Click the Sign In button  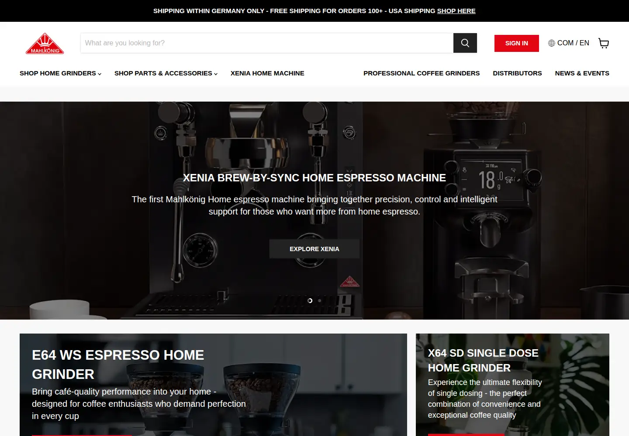coord(517,43)
